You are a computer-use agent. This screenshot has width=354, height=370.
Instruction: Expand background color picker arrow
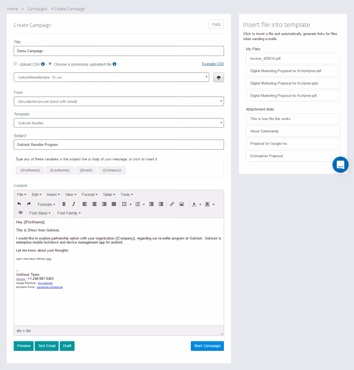[x=214, y=205]
